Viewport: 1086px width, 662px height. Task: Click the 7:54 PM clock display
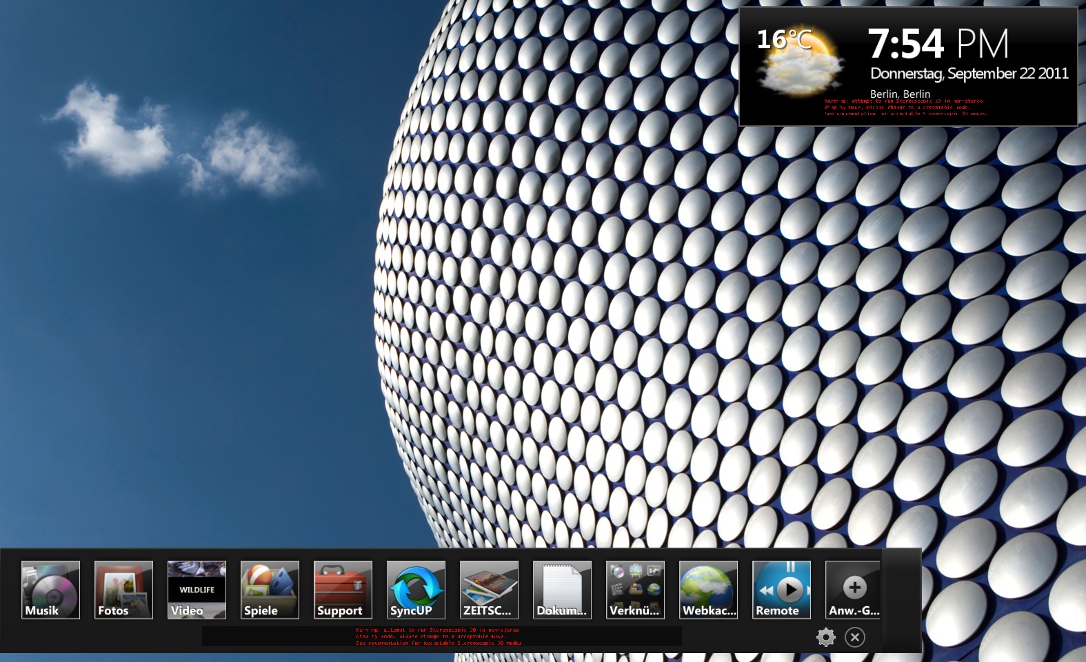[x=938, y=43]
